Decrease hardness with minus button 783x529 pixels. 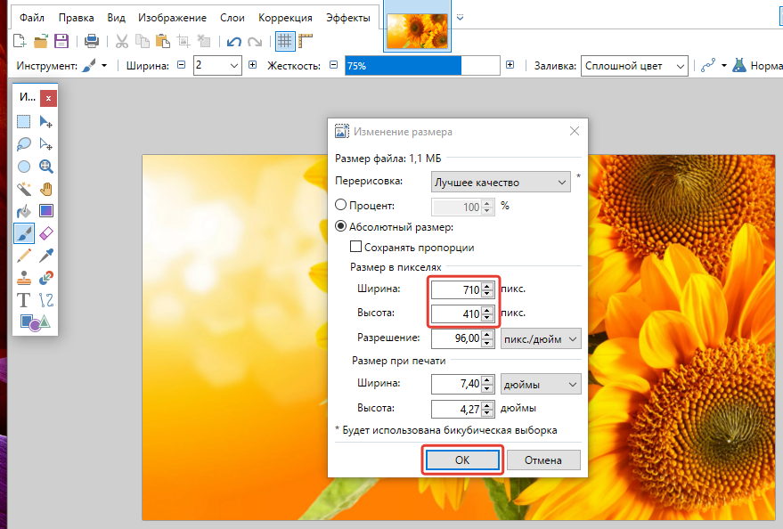click(x=333, y=65)
